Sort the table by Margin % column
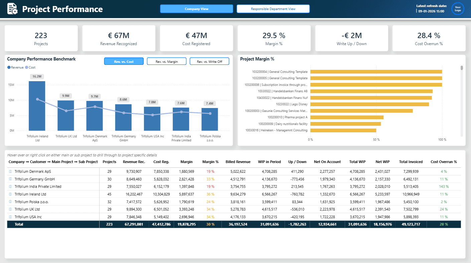 tap(210, 162)
